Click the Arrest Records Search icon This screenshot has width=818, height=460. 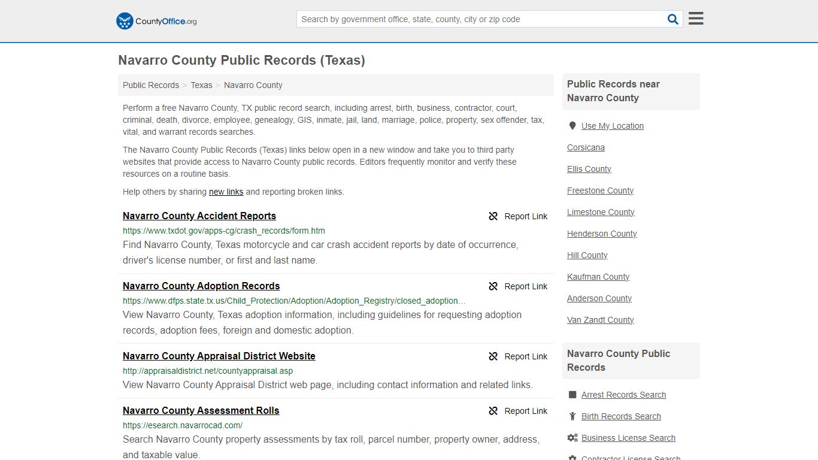(x=572, y=395)
